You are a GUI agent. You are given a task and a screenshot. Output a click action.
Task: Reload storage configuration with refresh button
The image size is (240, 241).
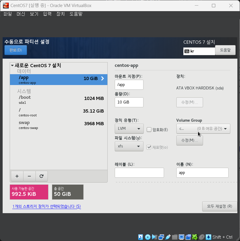point(42,176)
